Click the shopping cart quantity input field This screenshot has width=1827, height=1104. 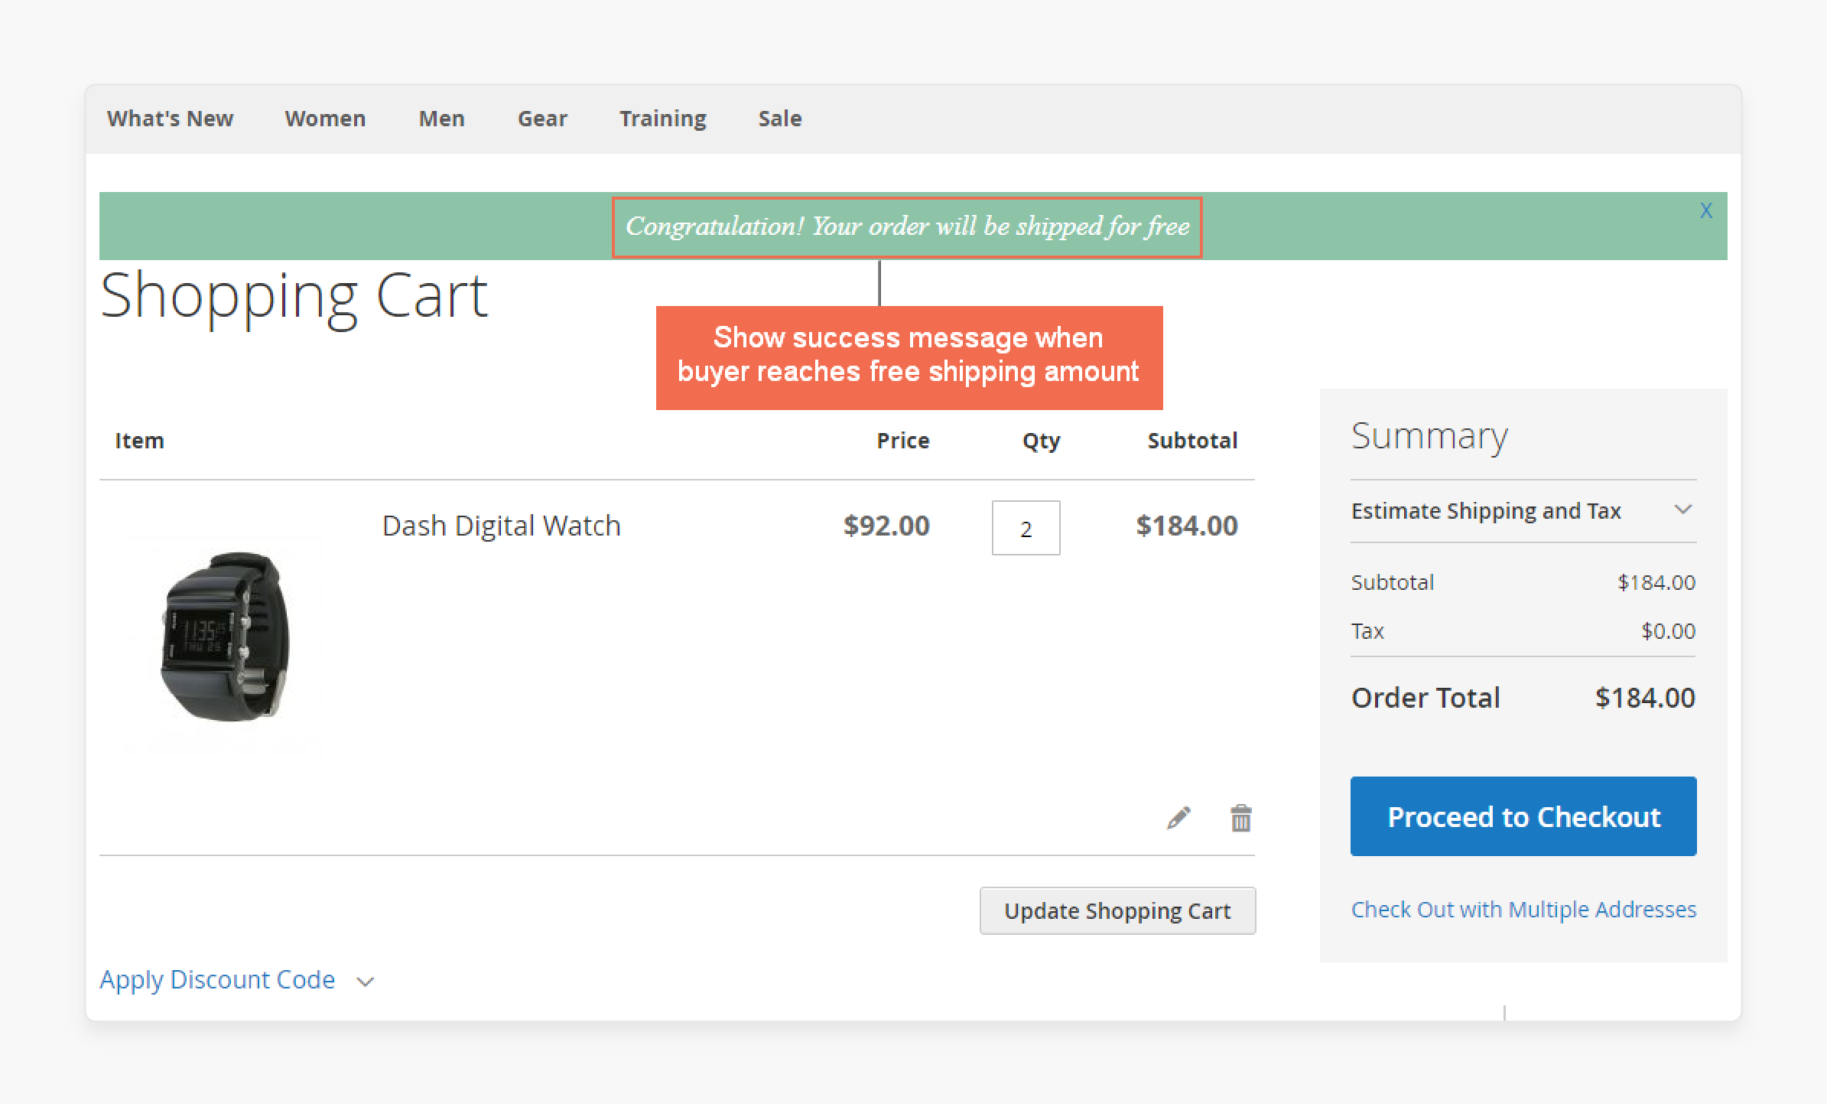click(1026, 527)
